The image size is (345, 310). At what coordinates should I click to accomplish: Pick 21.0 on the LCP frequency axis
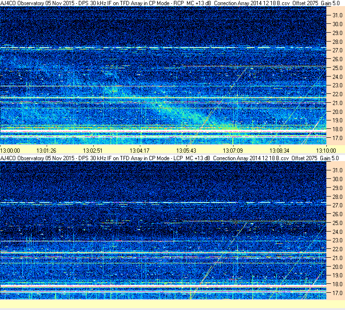click(337, 258)
